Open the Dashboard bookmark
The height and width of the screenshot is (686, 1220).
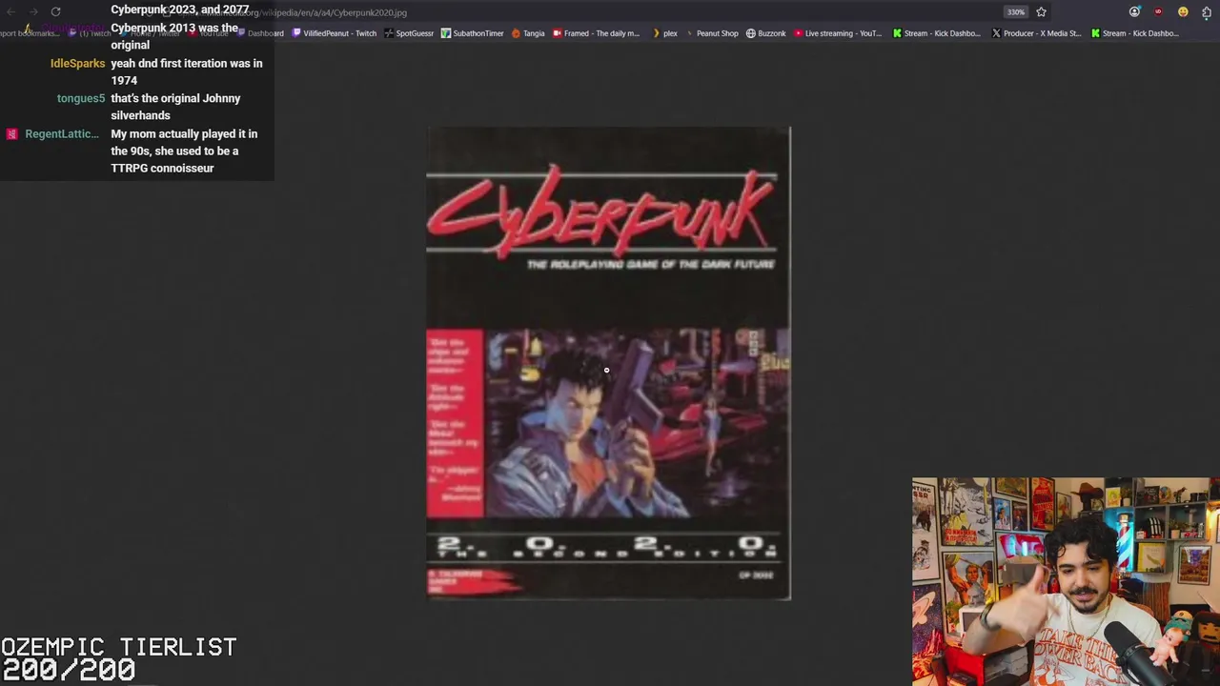(259, 33)
